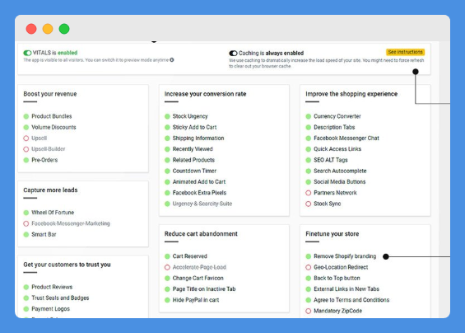This screenshot has width=465, height=333.
Task: Click green dot beside Wheel Of Fortune
Action: point(26,213)
